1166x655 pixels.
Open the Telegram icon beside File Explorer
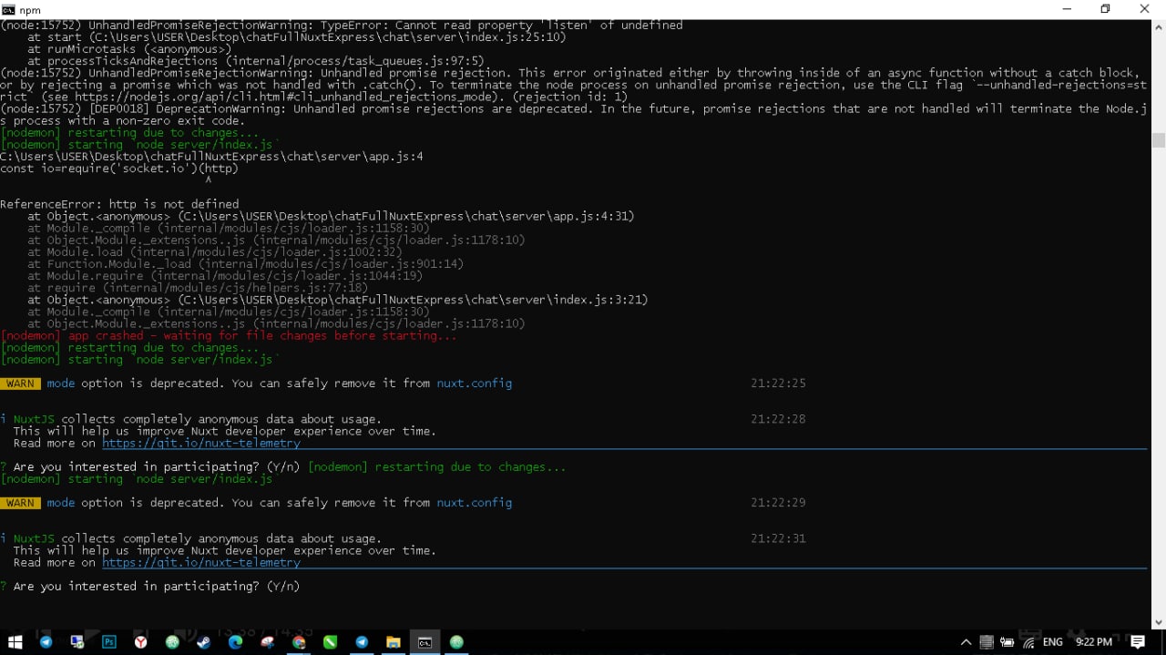tap(362, 642)
